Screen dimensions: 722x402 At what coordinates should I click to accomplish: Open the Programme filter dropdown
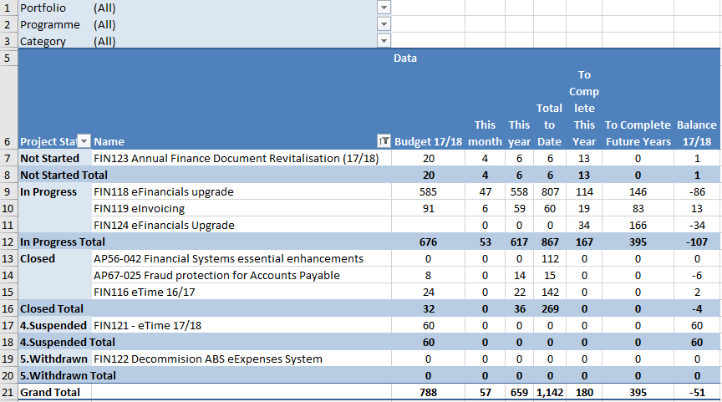(384, 24)
